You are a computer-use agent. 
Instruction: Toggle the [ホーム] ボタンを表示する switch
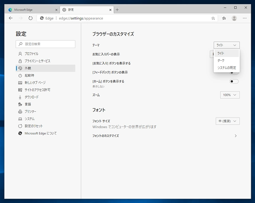tap(234, 81)
